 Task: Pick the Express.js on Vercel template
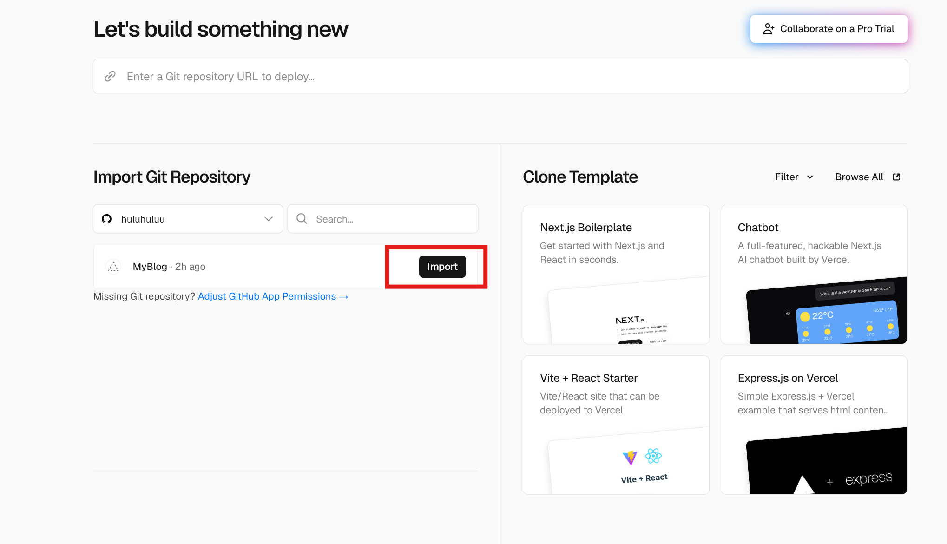[x=814, y=425]
